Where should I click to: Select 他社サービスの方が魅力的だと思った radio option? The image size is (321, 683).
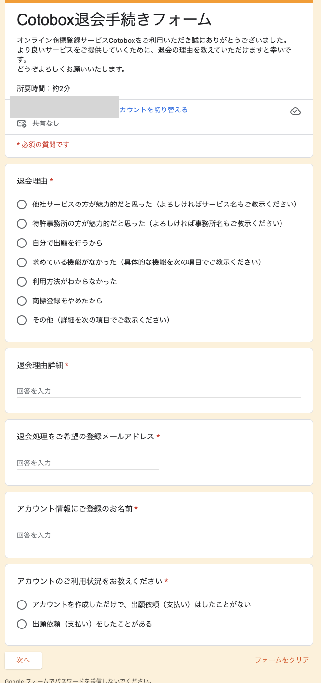[x=22, y=205]
